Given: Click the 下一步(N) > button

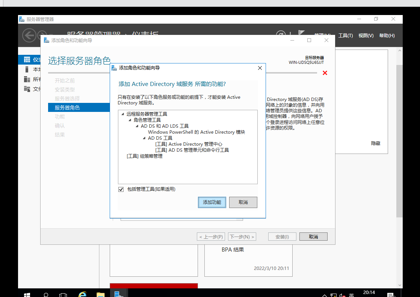Looking at the screenshot, I should click(x=242, y=237).
